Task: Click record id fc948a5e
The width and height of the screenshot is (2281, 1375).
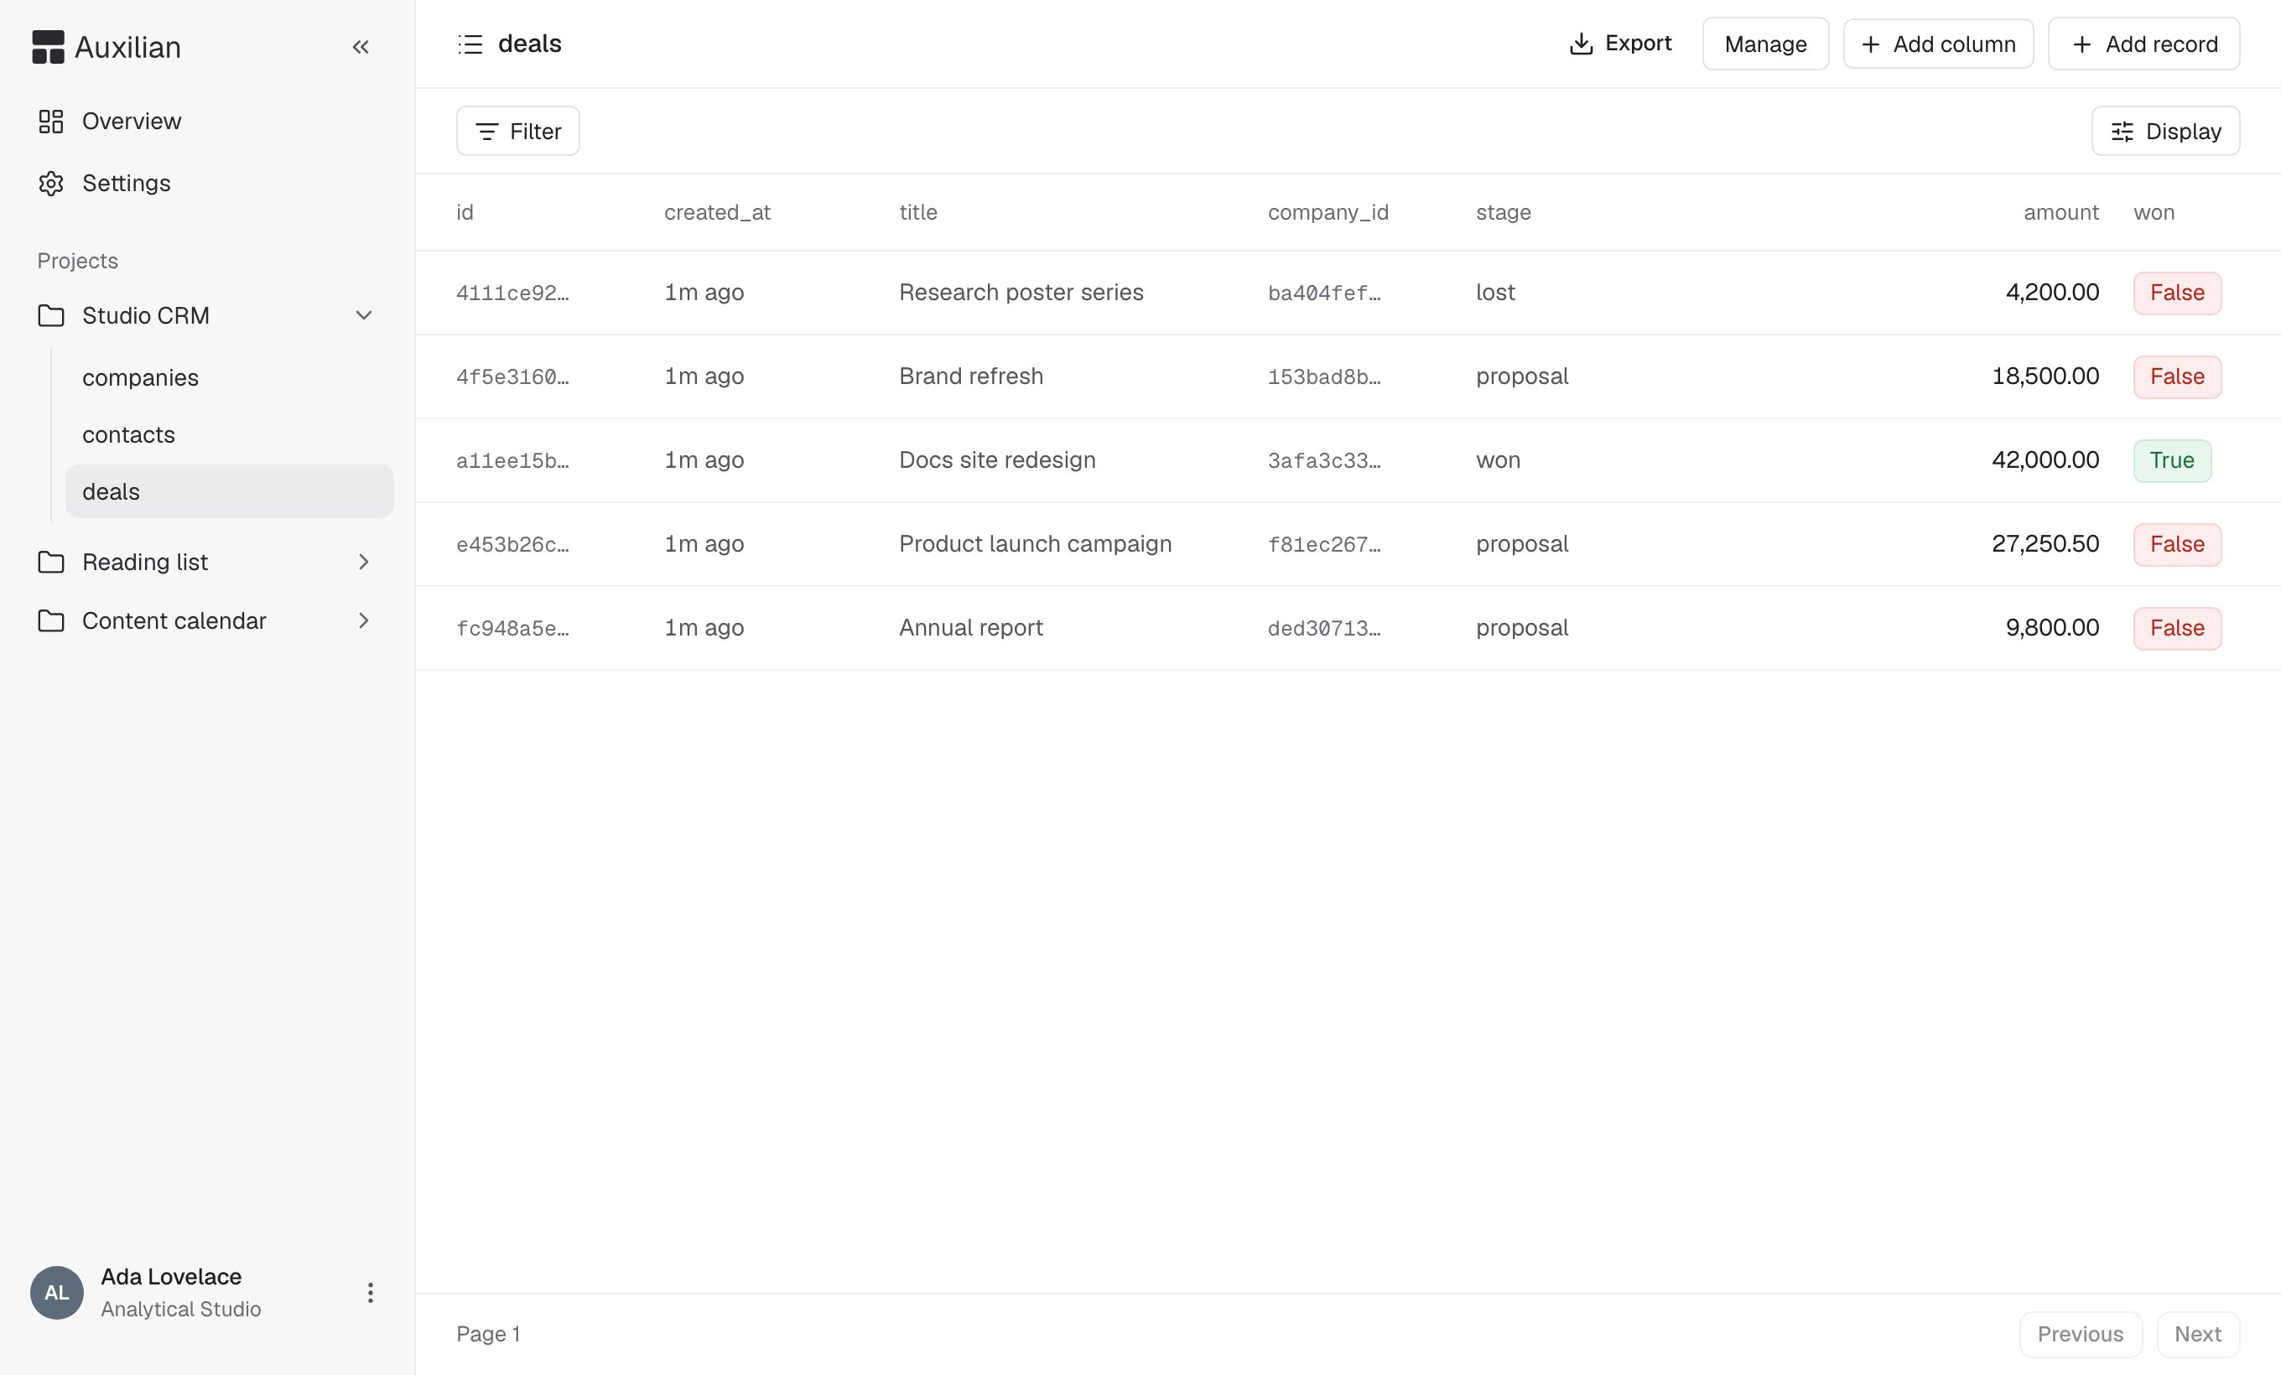Action: (x=513, y=628)
